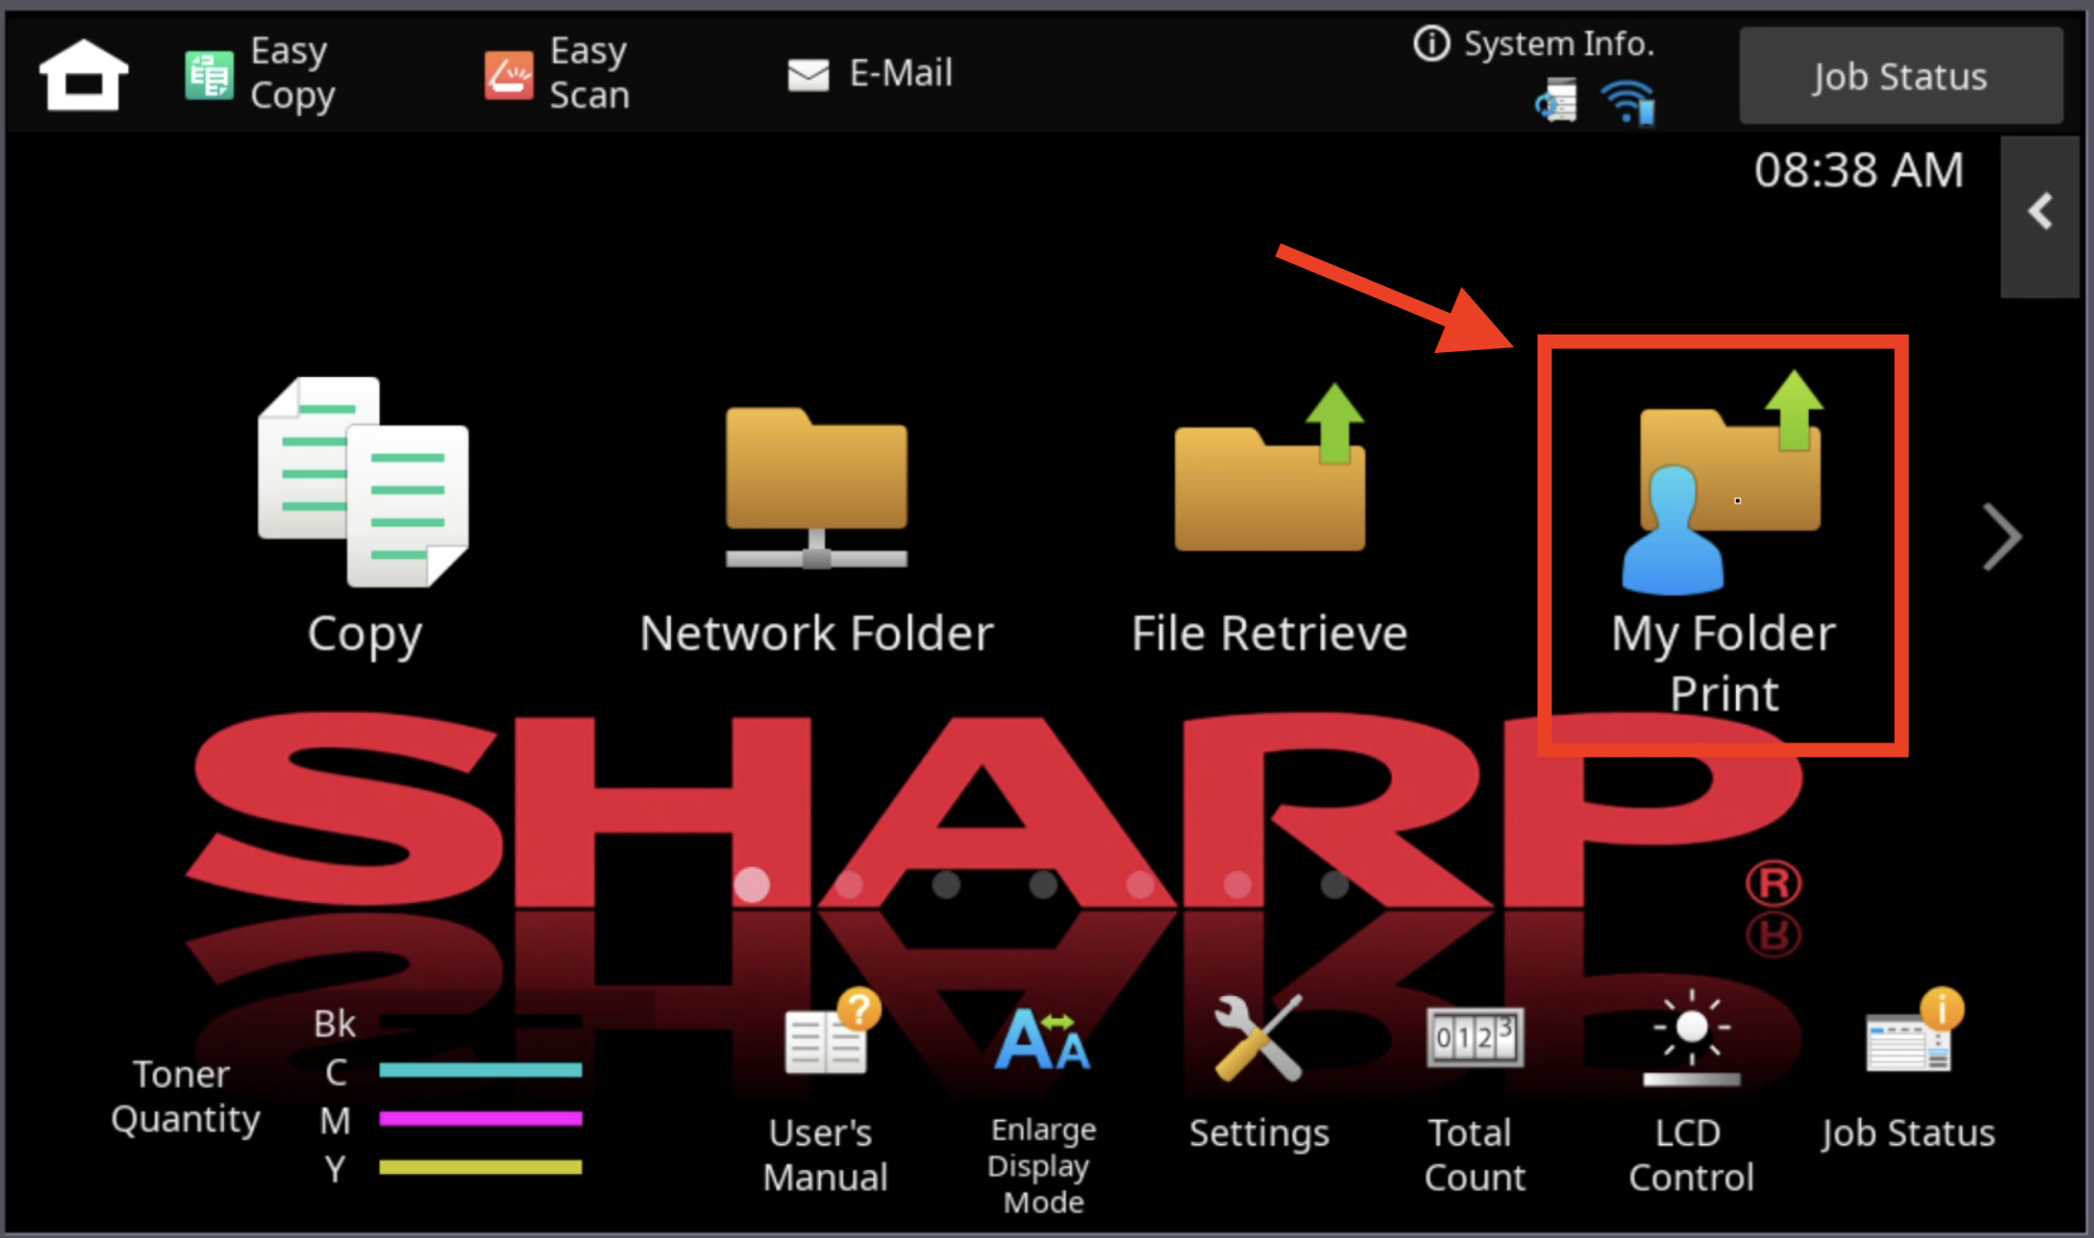2094x1238 pixels.
Task: Select the last page indicator dot
Action: (x=1335, y=885)
